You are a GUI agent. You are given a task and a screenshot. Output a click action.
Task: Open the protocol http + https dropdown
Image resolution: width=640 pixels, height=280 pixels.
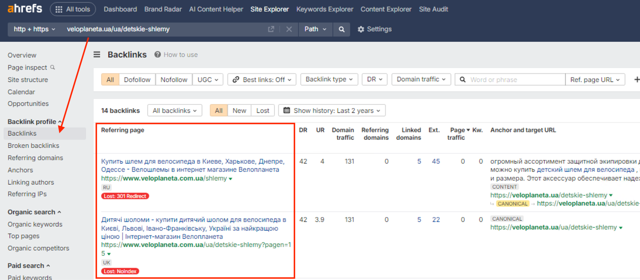pyautogui.click(x=34, y=29)
